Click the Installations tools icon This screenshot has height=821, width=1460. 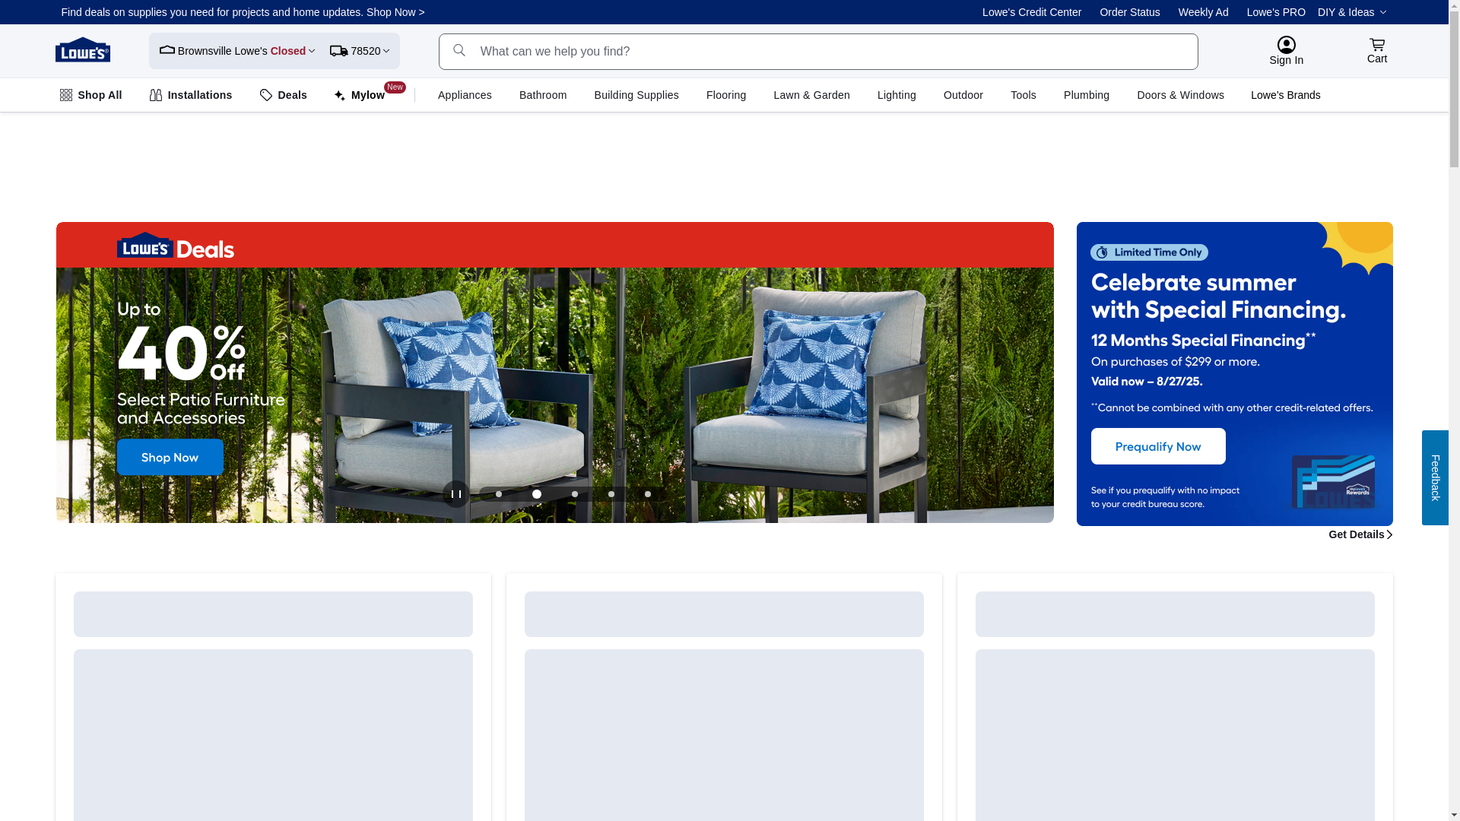(x=156, y=95)
